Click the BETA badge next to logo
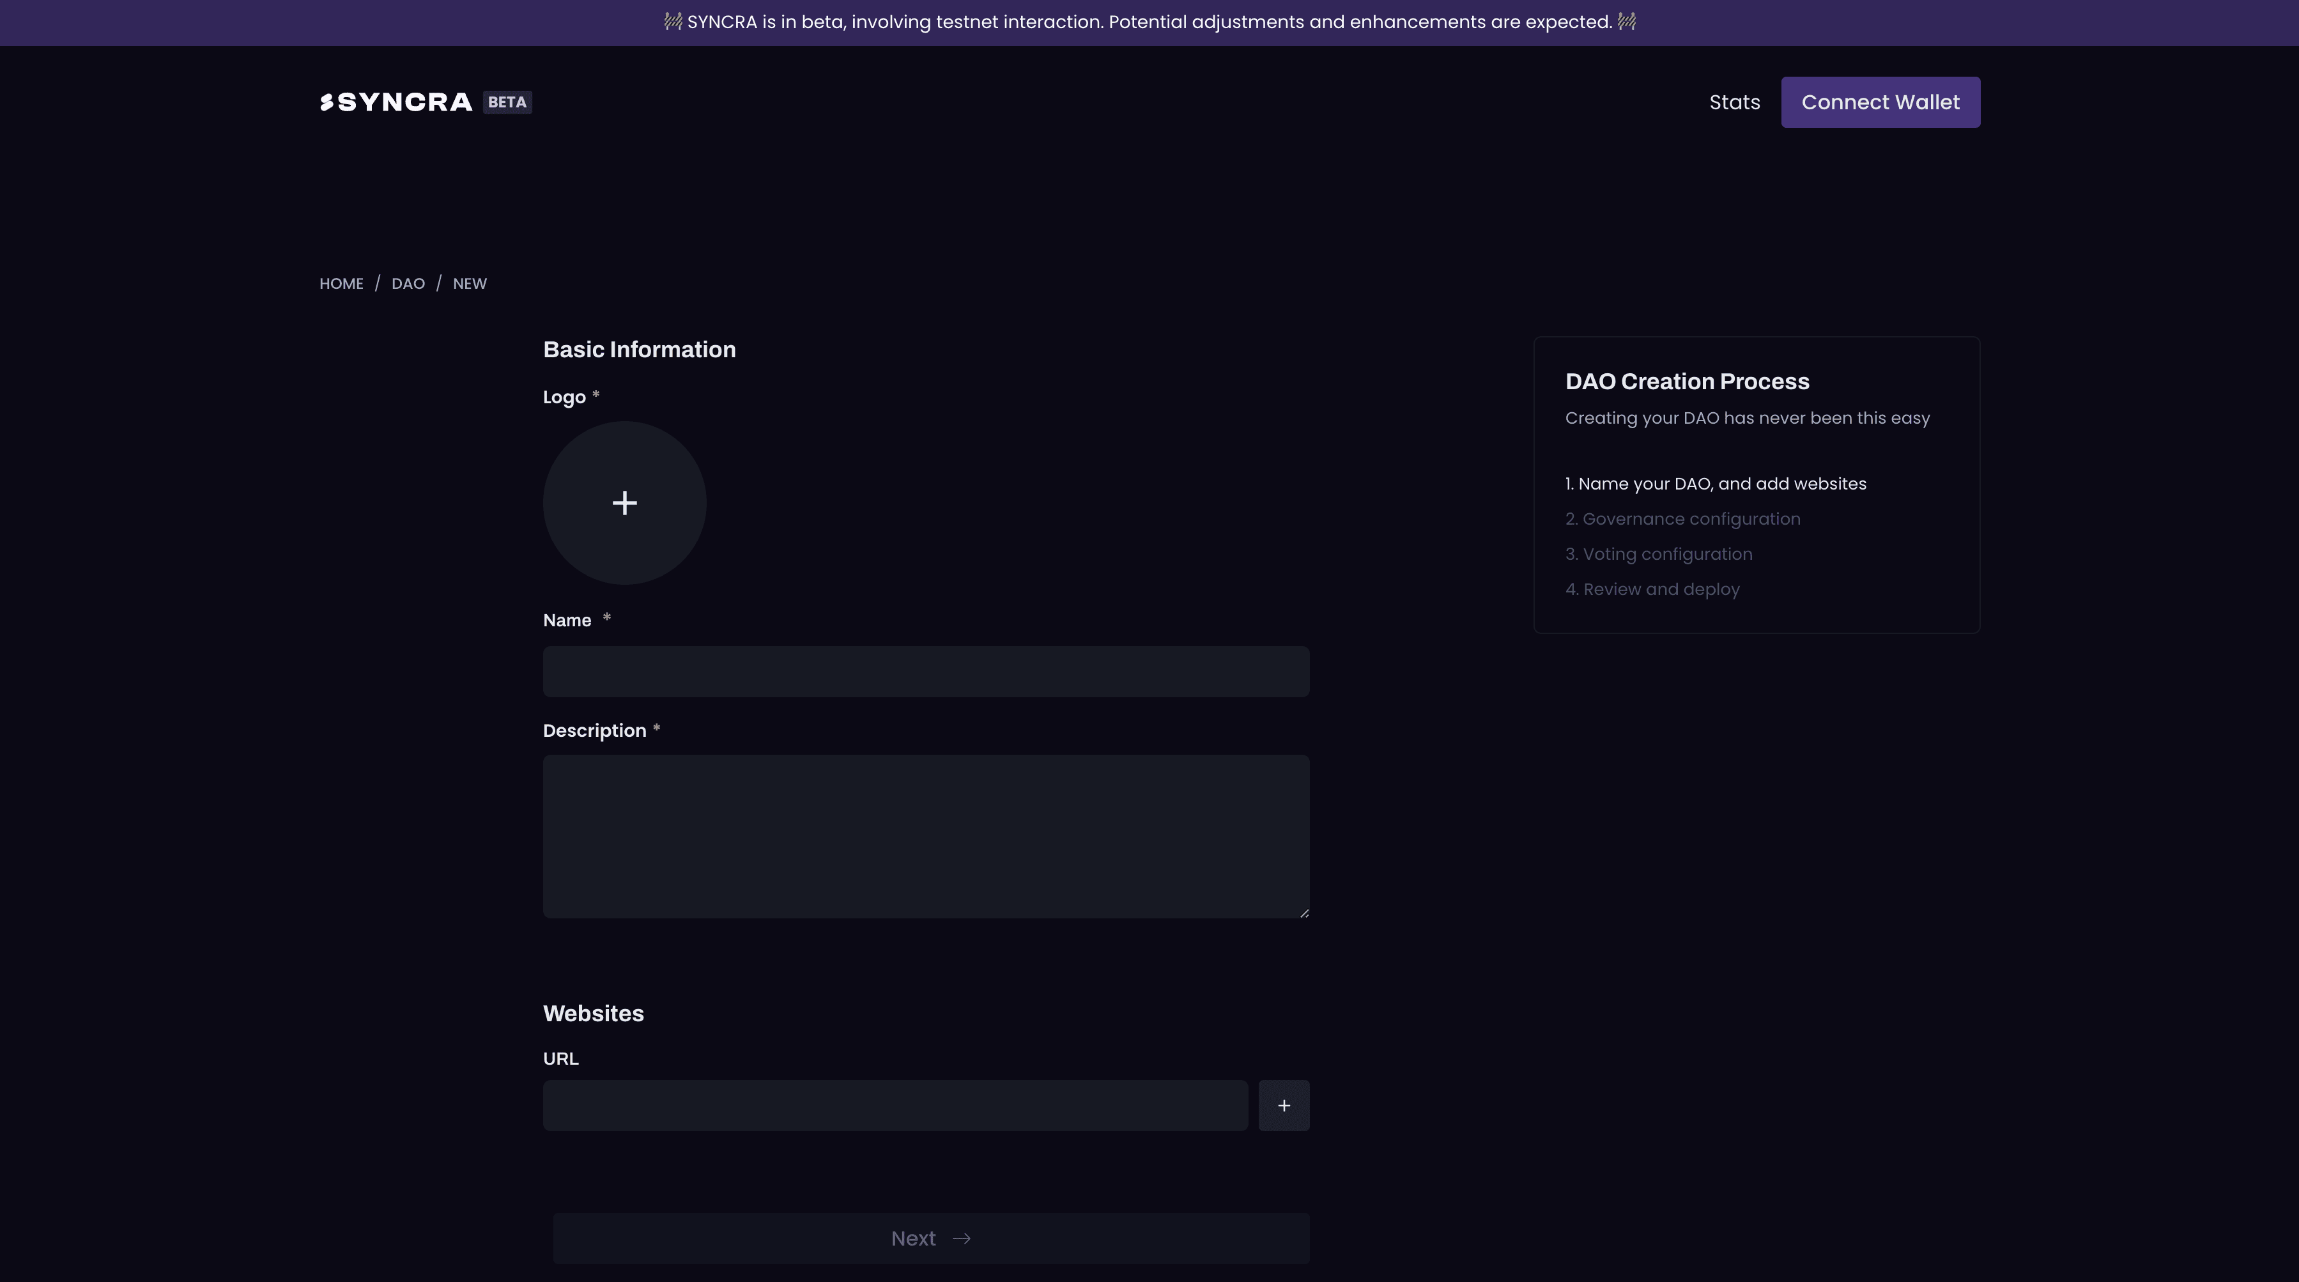 coord(507,103)
